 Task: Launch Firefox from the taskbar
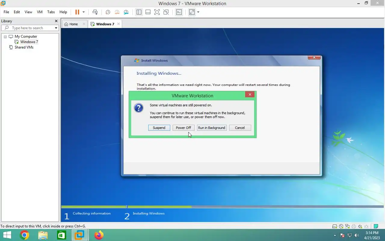[x=99, y=235]
